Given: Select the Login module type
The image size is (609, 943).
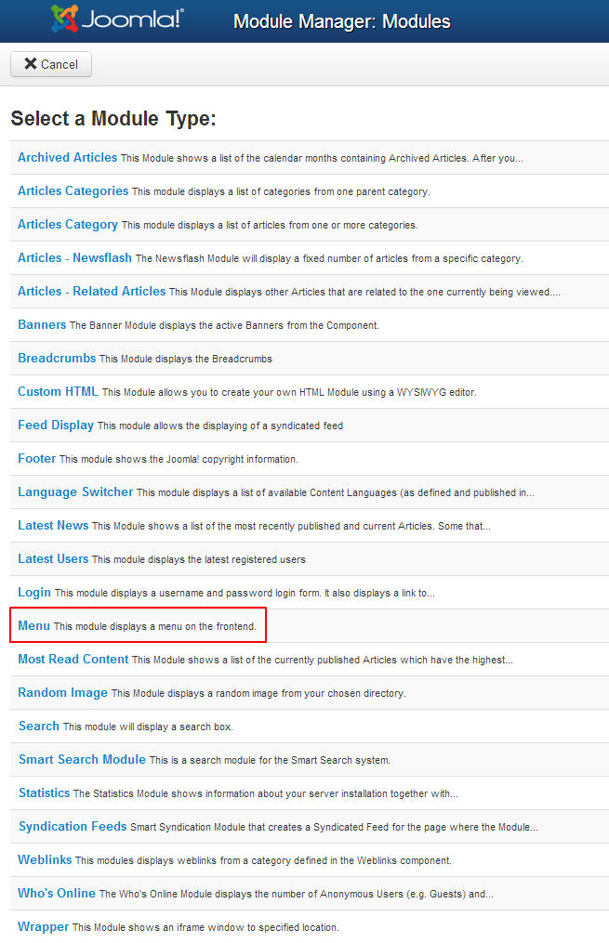Looking at the screenshot, I should (34, 593).
